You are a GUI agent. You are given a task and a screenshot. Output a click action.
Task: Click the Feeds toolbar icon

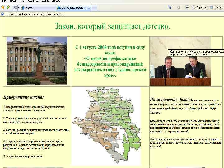click(x=178, y=7)
